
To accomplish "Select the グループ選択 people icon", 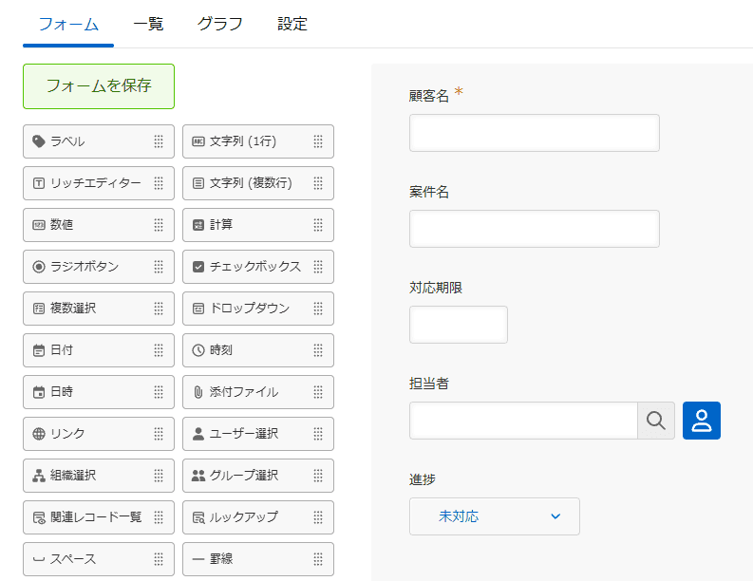I will point(198,476).
